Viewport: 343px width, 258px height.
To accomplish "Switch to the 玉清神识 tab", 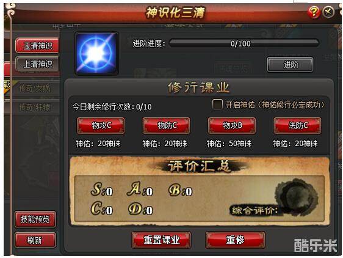I will coord(37,46).
